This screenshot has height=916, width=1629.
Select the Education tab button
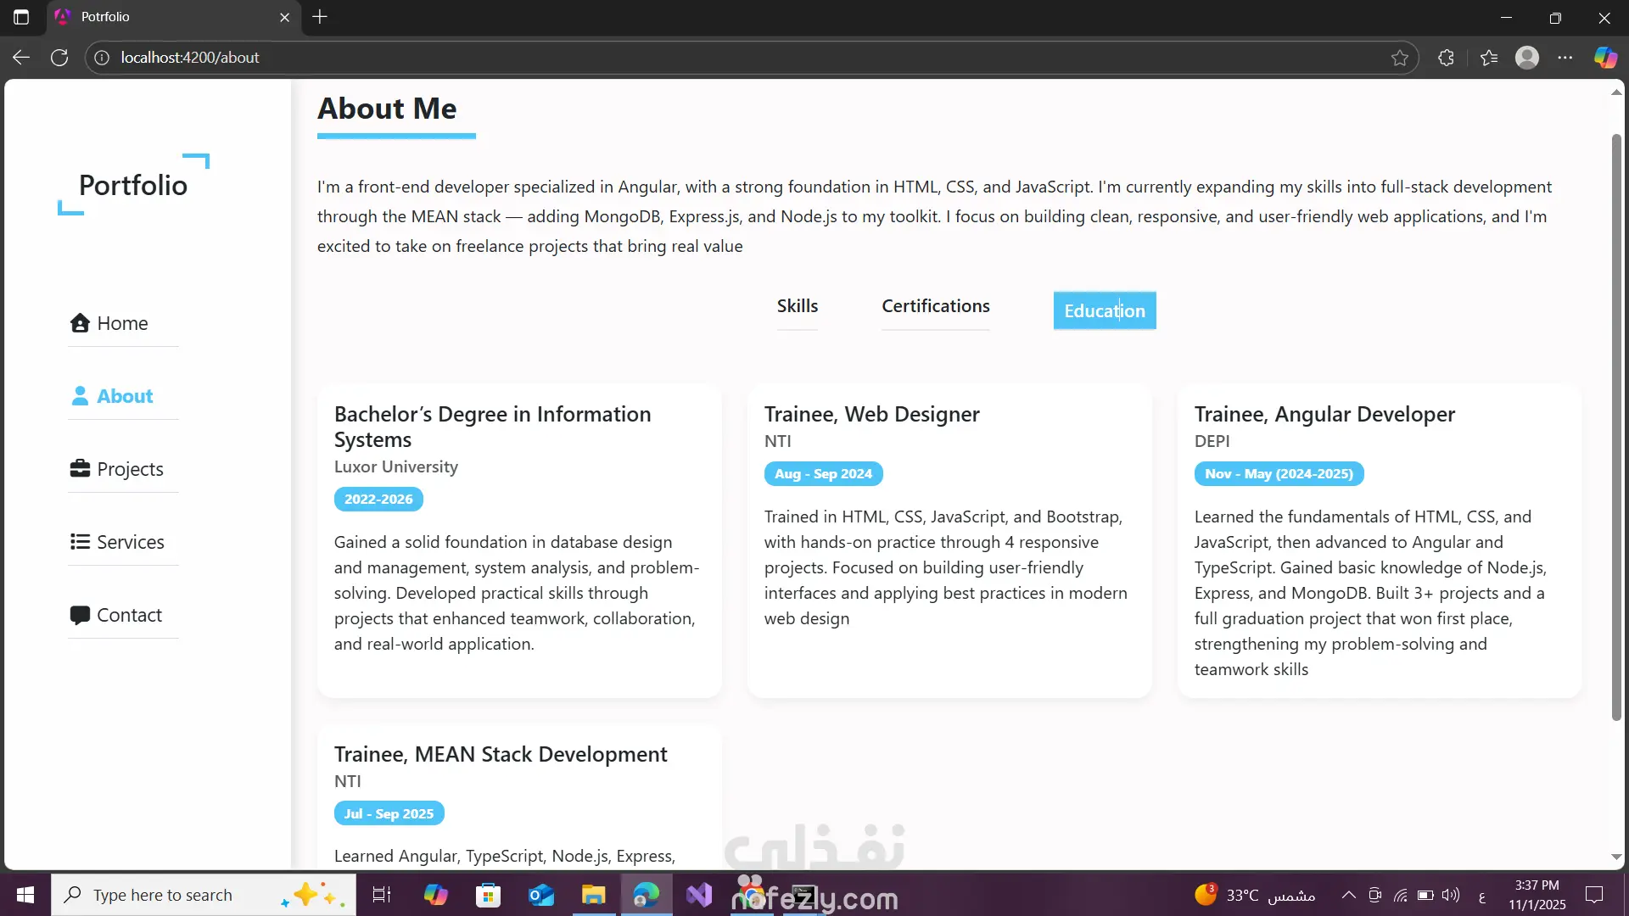pos(1104,311)
